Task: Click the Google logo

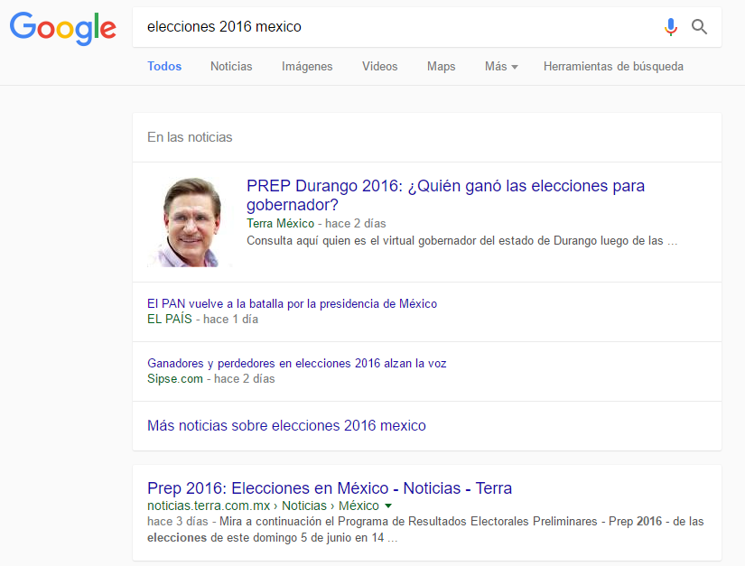Action: 62,28
